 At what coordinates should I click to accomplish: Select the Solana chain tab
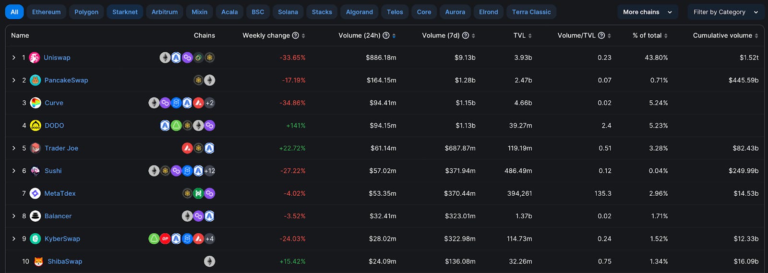(288, 12)
